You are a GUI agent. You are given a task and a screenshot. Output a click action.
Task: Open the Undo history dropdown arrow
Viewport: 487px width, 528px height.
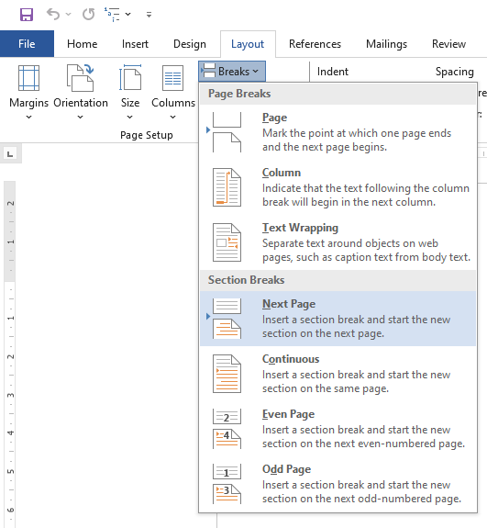68,14
